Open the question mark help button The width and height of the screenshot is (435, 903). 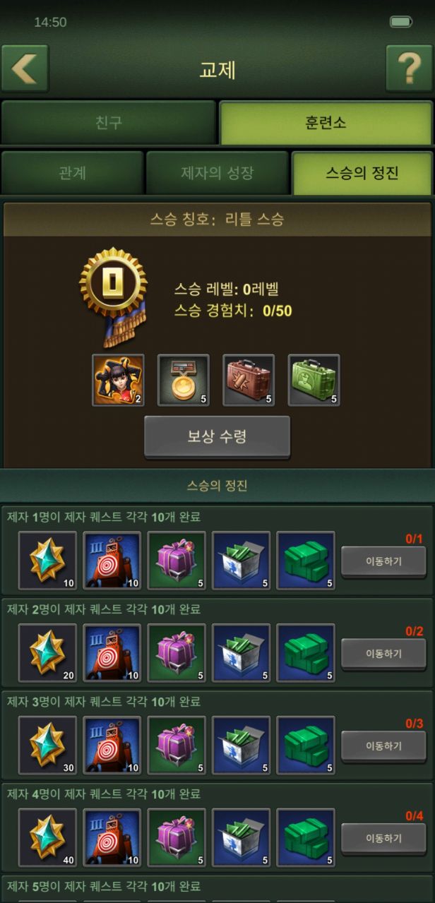tap(409, 68)
